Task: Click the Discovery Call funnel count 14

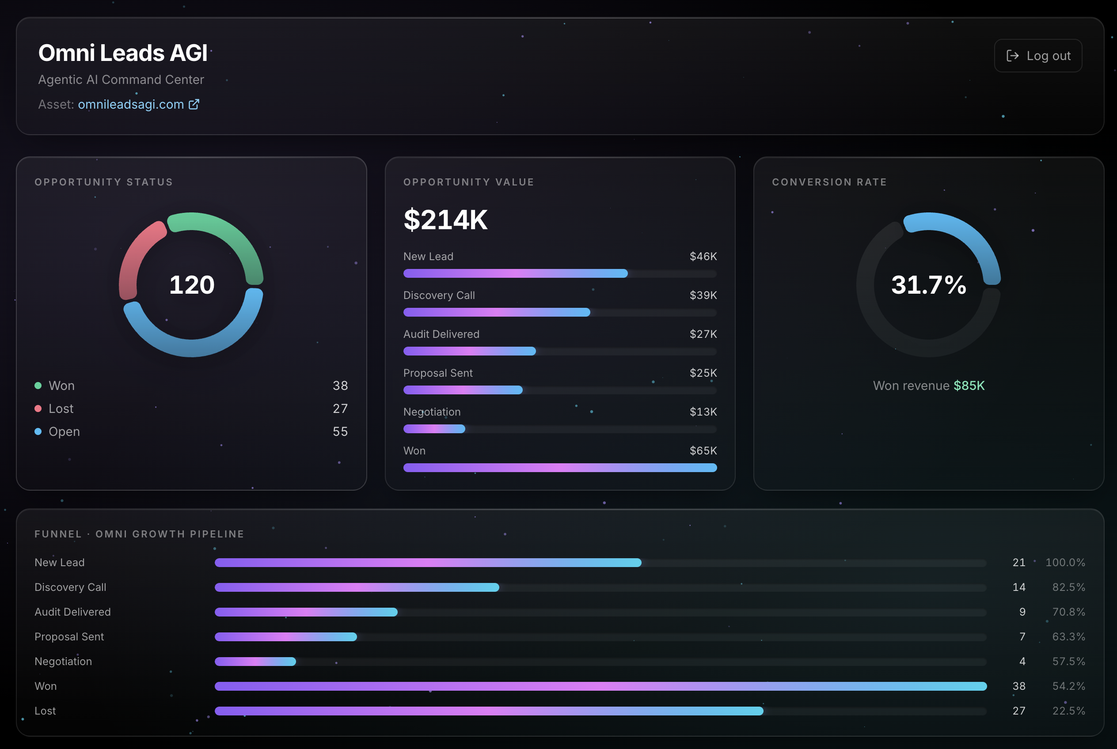Action: (1019, 587)
